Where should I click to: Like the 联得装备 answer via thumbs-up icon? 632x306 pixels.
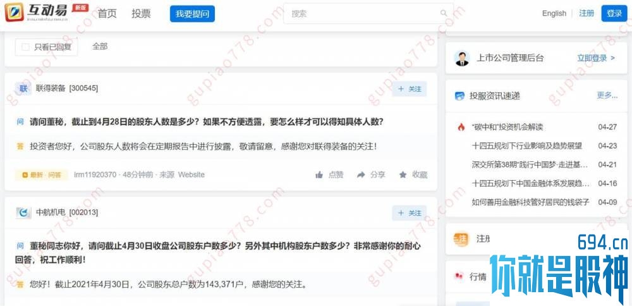pyautogui.click(x=319, y=174)
